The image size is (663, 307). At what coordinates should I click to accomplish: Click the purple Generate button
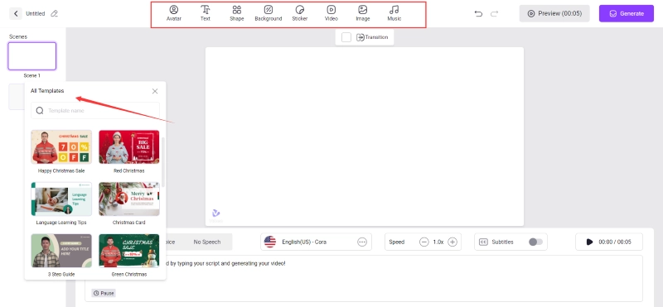[627, 13]
